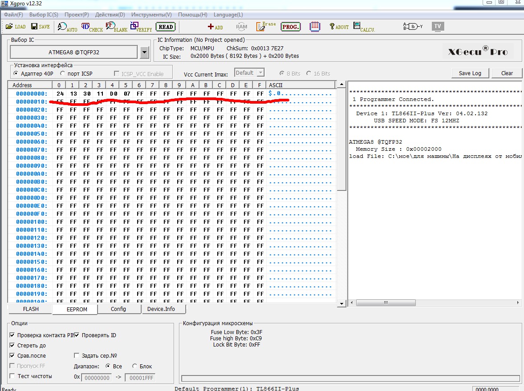Click the Save Log button
Image resolution: width=524 pixels, height=391 pixels.
(x=470, y=73)
